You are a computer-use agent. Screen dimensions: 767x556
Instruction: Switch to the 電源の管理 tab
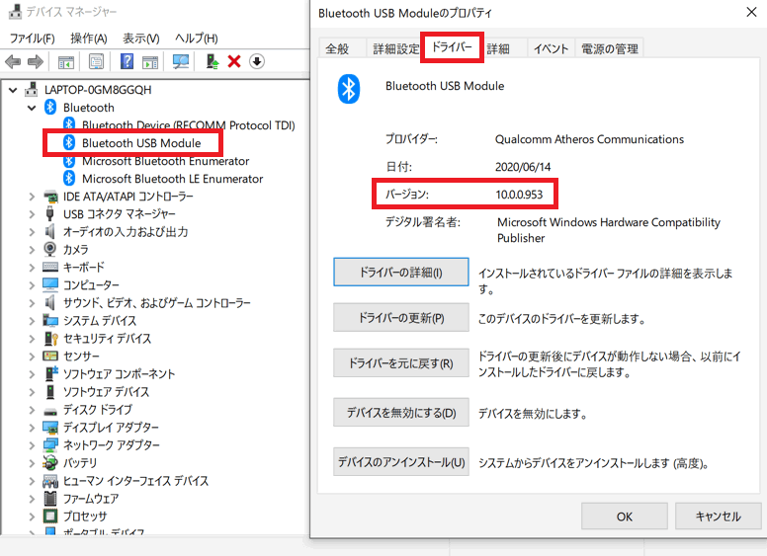click(610, 48)
